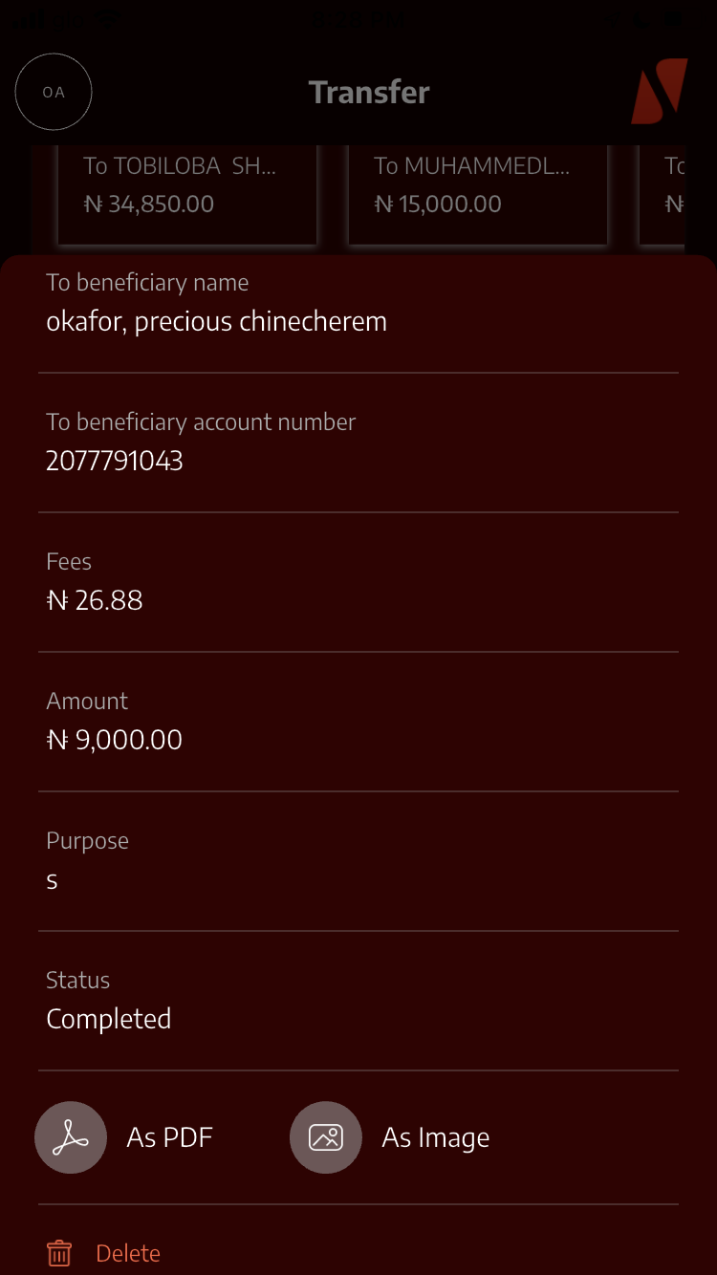The width and height of the screenshot is (717, 1275).
Task: Click the trash can delete icon
Action: [x=59, y=1253]
